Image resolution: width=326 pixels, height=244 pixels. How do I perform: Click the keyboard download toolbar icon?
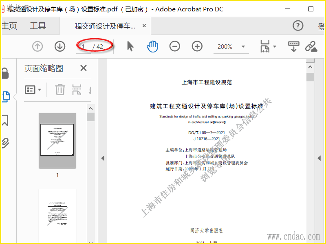(x=293, y=46)
